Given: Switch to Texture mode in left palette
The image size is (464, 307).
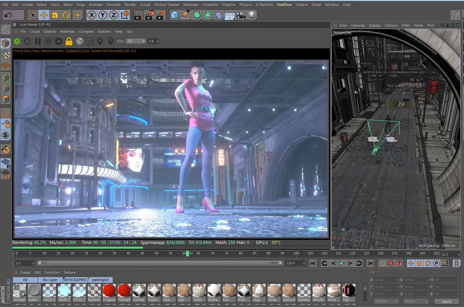Looking at the screenshot, I should [6, 54].
